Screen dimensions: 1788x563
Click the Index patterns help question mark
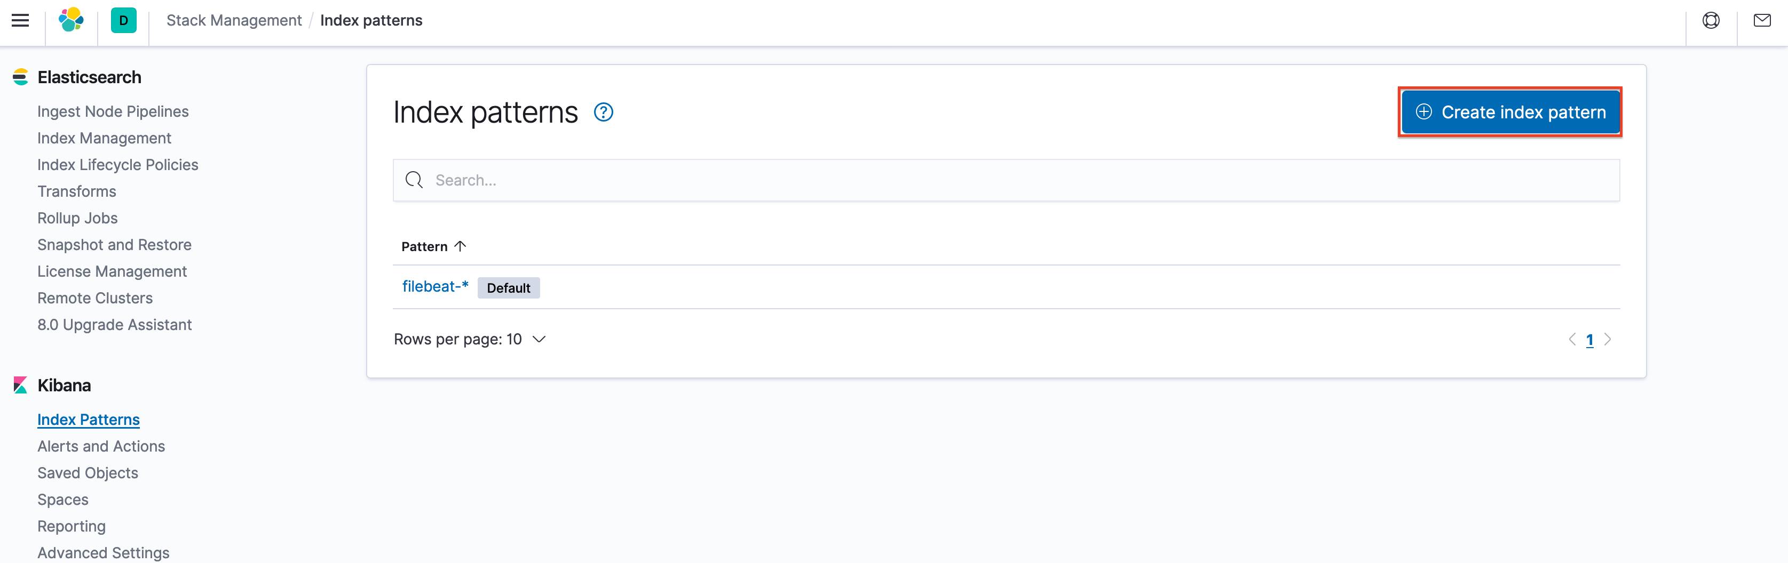pos(603,111)
